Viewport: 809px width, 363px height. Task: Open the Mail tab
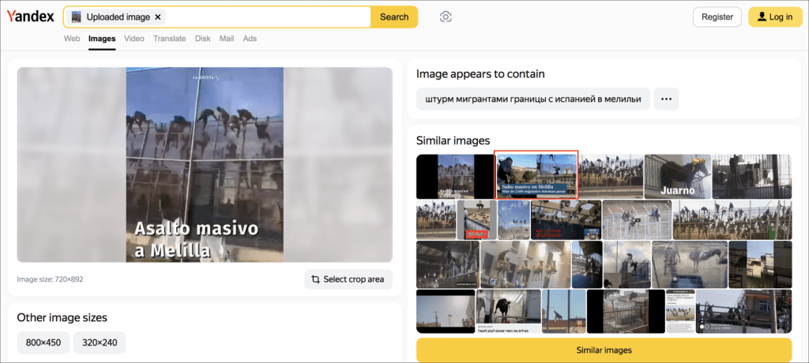[227, 39]
